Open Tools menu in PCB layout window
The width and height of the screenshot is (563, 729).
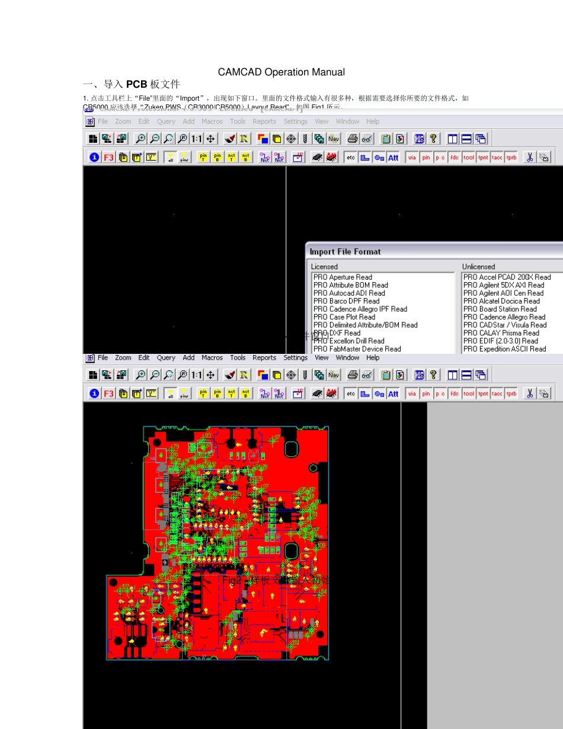coord(238,357)
